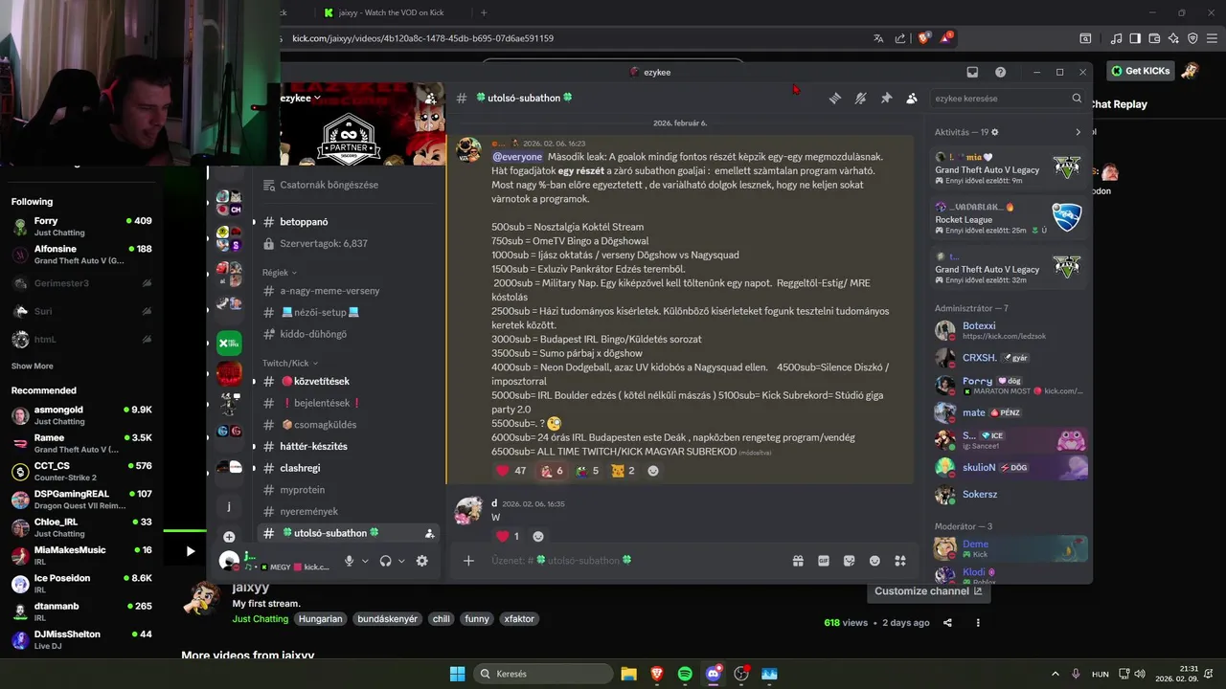
Task: Expand headphone output options arrow
Action: (401, 561)
